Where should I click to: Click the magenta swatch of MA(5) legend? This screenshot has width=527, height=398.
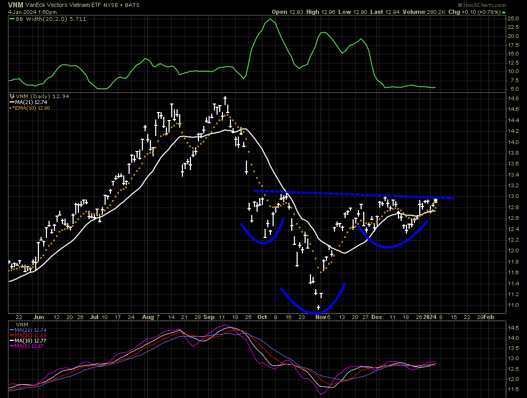(x=12, y=346)
